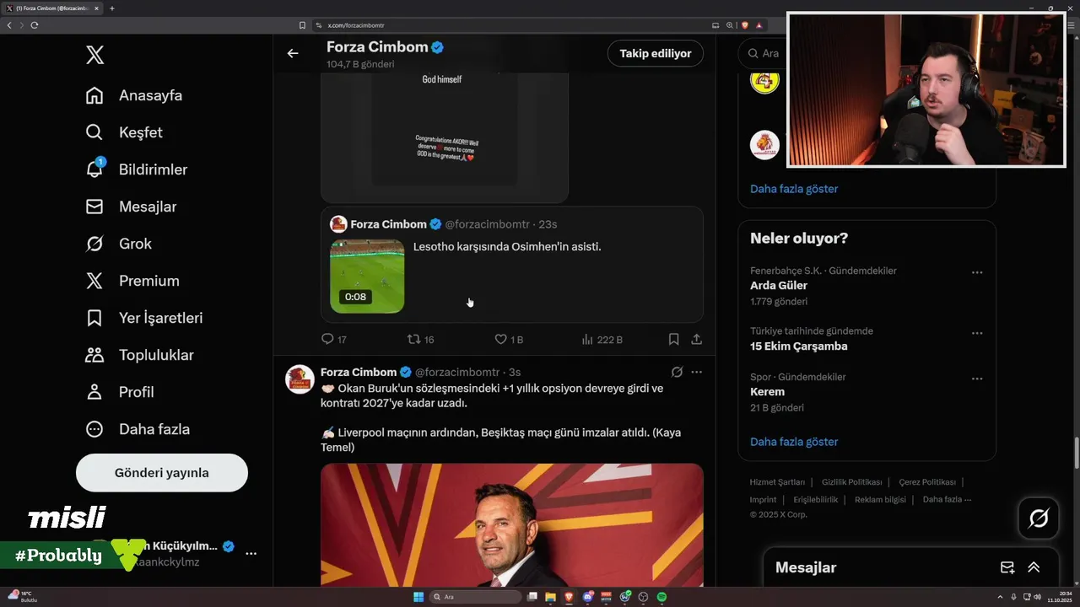Open Grok from the sidebar
This screenshot has width=1080, height=607.
pos(119,244)
